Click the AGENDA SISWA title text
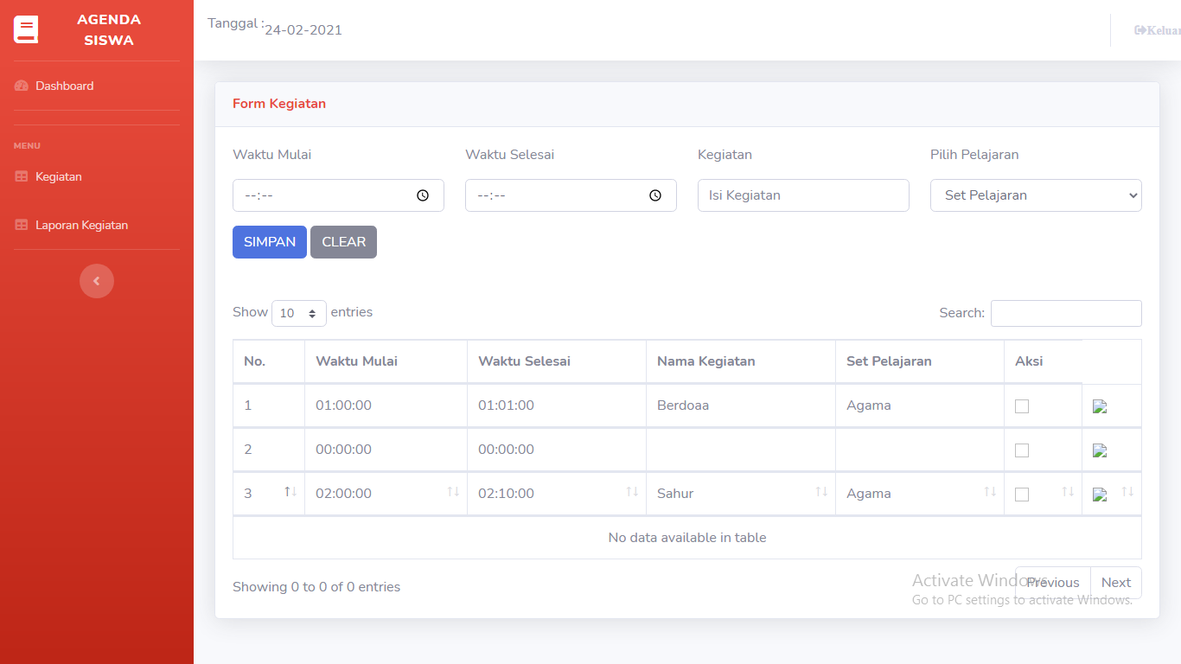Screen dimensions: 1181x664 pos(109,30)
